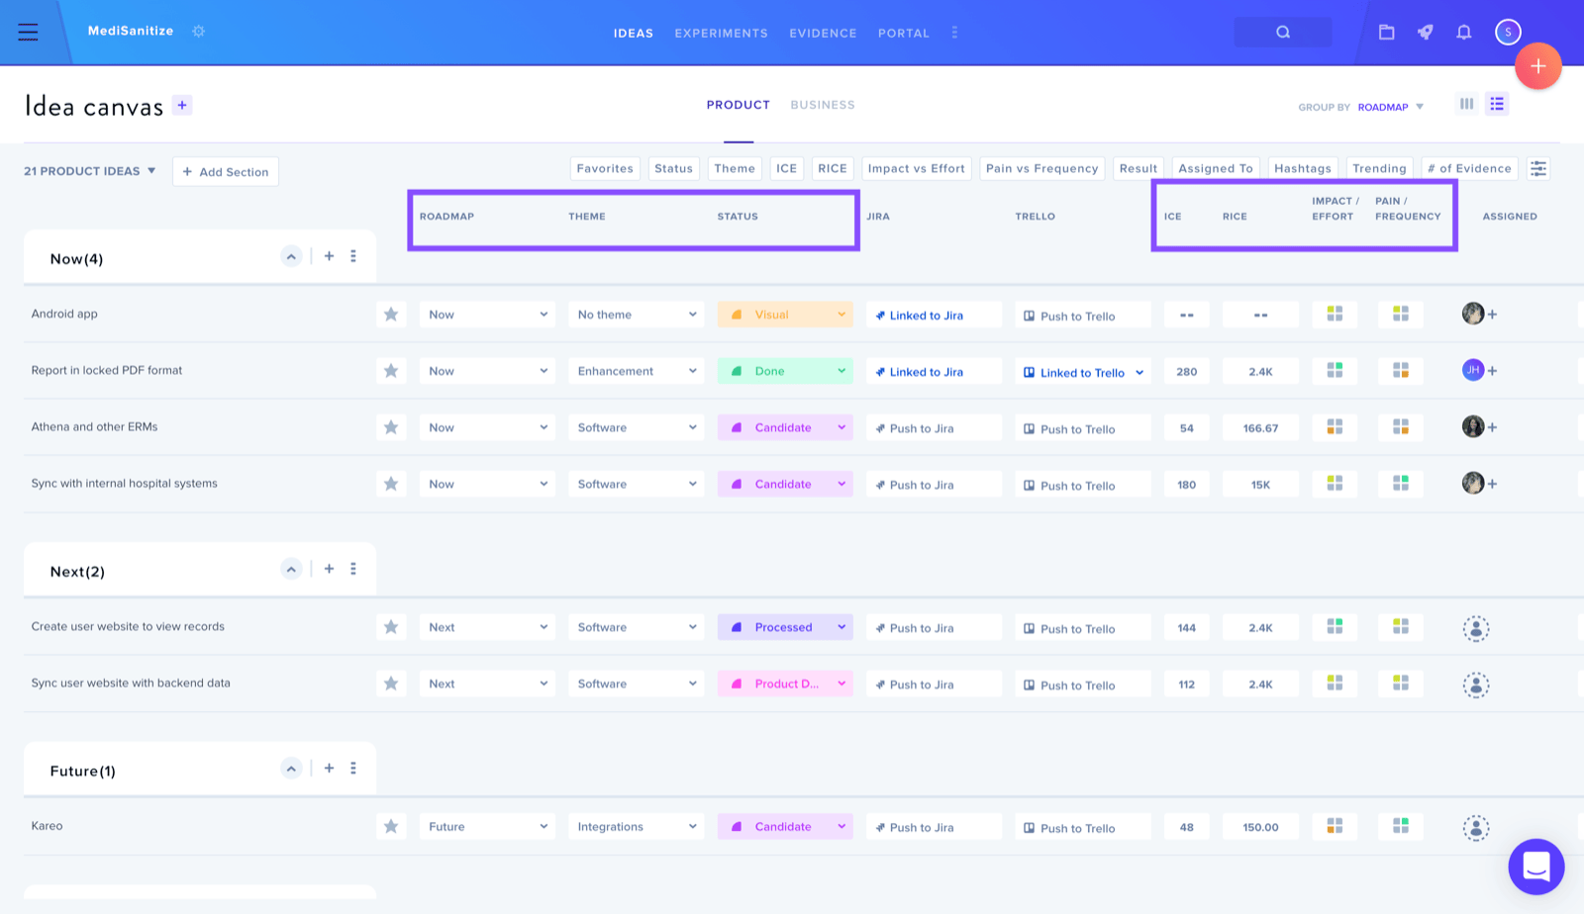The image size is (1584, 914).
Task: Collapse the Future section
Action: pos(291,769)
